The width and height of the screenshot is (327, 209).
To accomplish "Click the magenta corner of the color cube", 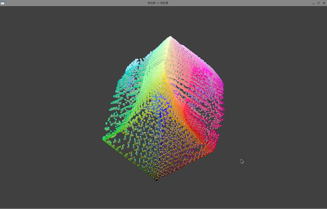I will [x=219, y=84].
